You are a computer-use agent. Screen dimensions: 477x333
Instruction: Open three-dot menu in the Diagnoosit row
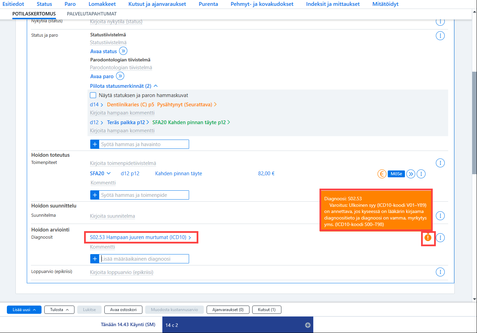point(440,238)
